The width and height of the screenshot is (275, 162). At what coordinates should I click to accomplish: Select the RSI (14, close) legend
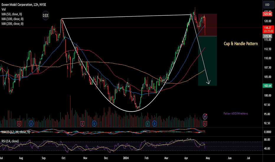[x=10, y=141]
